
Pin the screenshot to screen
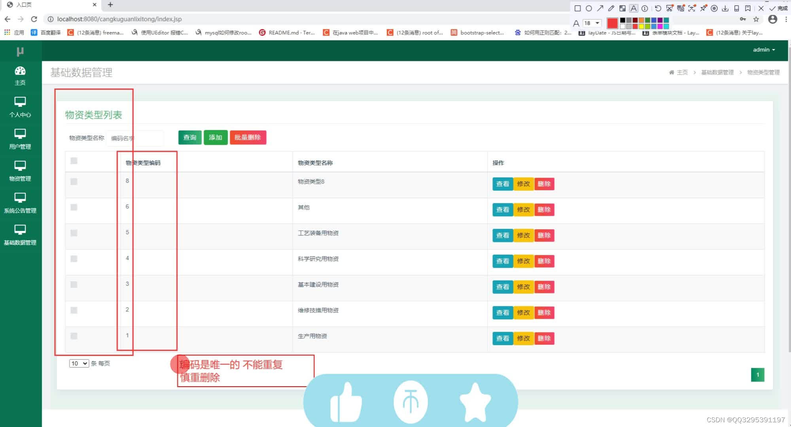point(703,8)
